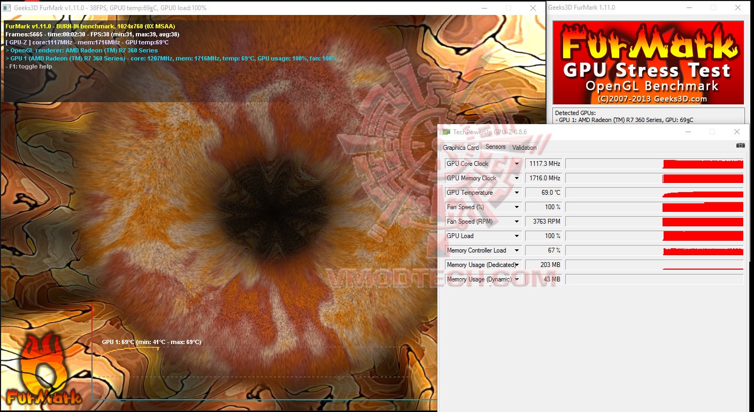754x412 pixels.
Task: Click the GPU-Z app icon in its title bar
Action: (446, 132)
